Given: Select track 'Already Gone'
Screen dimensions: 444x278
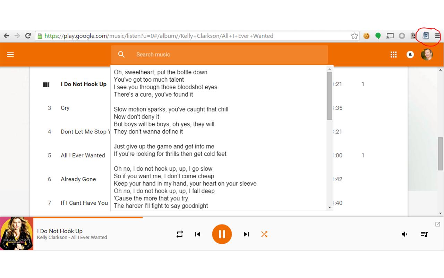Looking at the screenshot, I should [78, 179].
